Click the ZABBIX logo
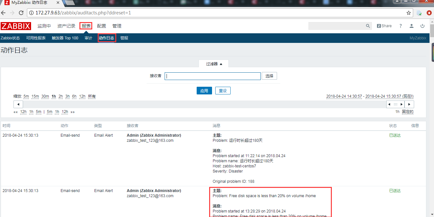This screenshot has height=217, width=434. click(16, 26)
